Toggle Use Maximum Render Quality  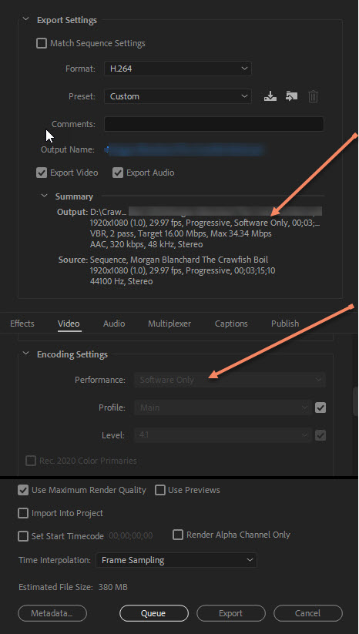coord(23,490)
